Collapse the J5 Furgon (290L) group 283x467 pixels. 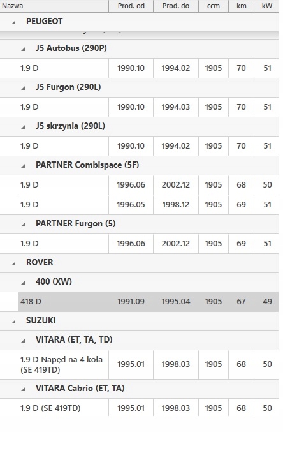[23, 88]
